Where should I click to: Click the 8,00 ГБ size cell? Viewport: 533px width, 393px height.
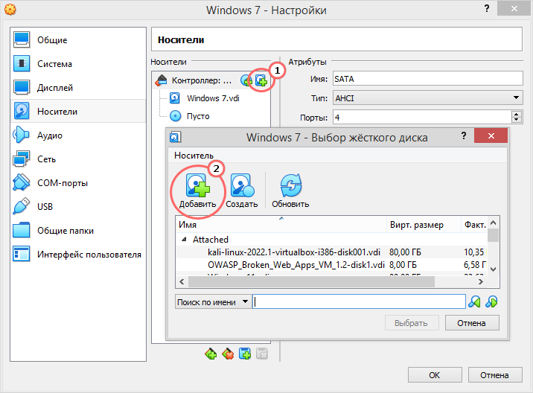coord(403,265)
